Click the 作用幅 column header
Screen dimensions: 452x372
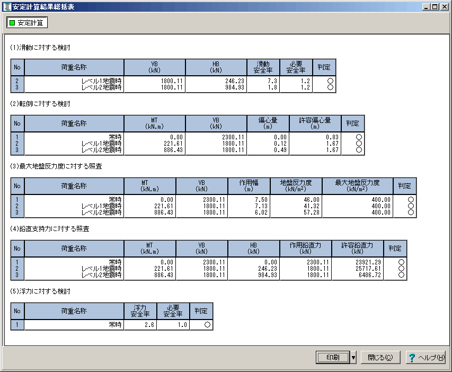[249, 186]
